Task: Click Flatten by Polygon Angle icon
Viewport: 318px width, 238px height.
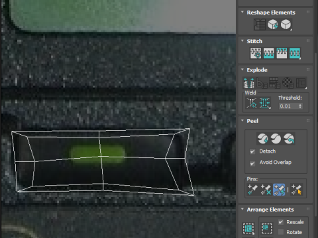Action: [262, 83]
